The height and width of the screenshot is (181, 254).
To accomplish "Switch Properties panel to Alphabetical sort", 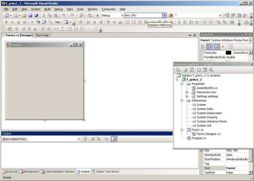I will (209, 47).
